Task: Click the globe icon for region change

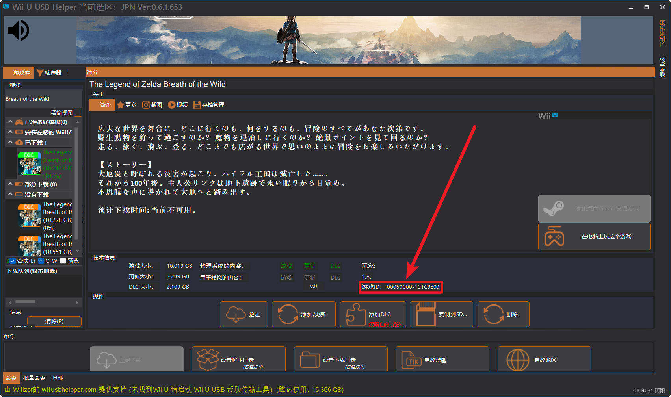Action: (x=518, y=360)
